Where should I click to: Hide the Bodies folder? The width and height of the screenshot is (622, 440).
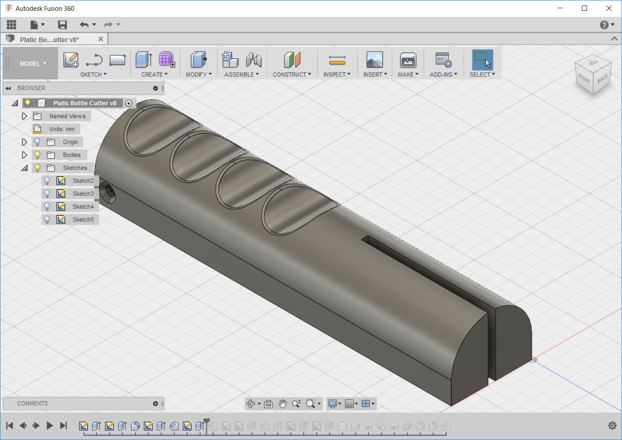coord(37,154)
